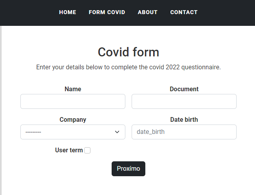Click the Company dropdown chevron arrow
This screenshot has width=255, height=195.
(x=117, y=132)
